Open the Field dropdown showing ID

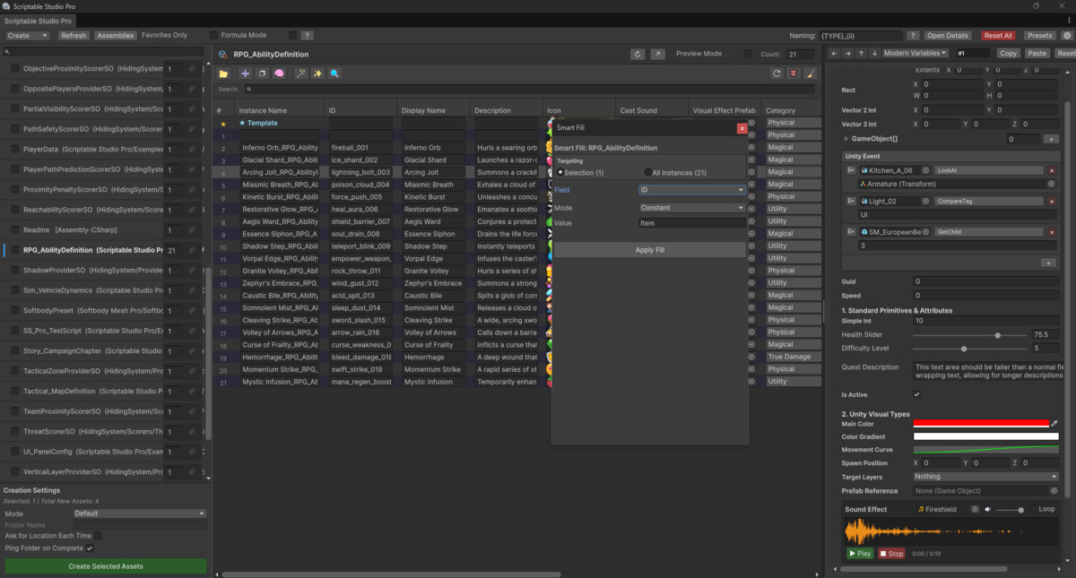[690, 191]
